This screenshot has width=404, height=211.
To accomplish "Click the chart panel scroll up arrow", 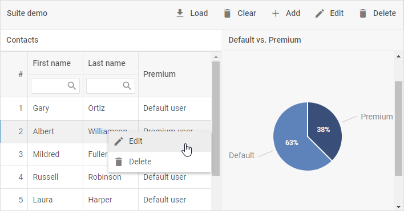I will [399, 56].
